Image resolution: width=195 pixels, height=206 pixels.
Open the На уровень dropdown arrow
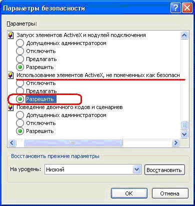(137, 169)
